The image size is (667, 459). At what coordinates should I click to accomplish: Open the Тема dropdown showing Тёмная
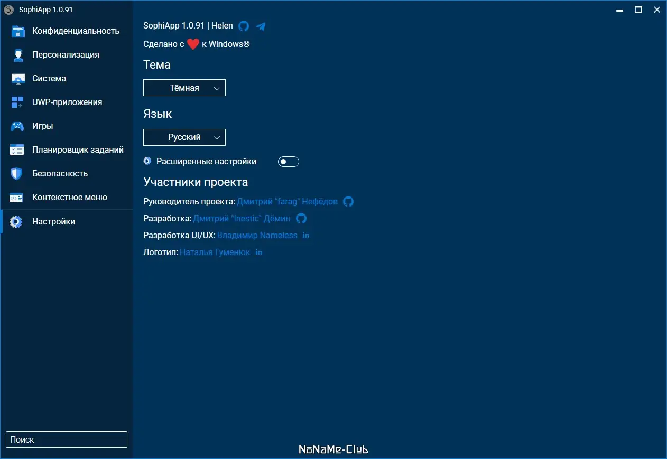tap(184, 88)
